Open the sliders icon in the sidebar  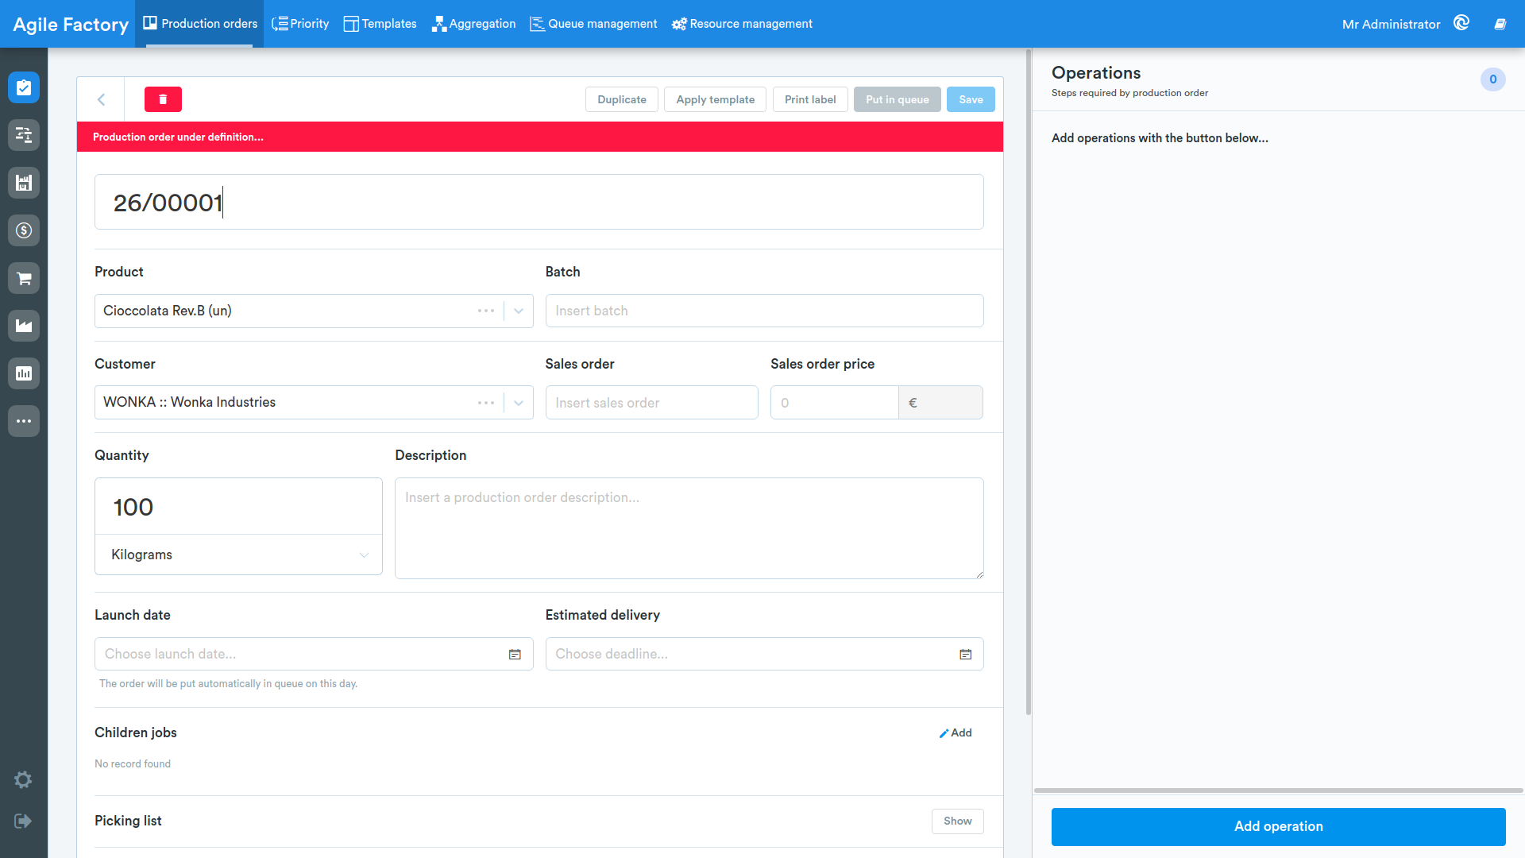pos(24,135)
